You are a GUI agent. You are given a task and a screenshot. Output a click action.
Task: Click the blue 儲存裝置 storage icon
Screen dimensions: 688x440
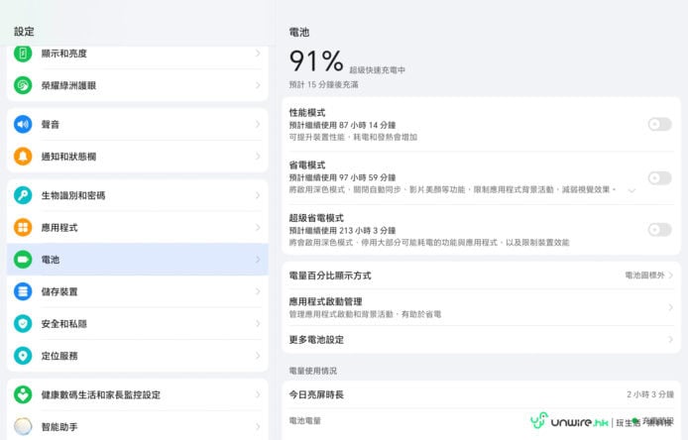[23, 291]
